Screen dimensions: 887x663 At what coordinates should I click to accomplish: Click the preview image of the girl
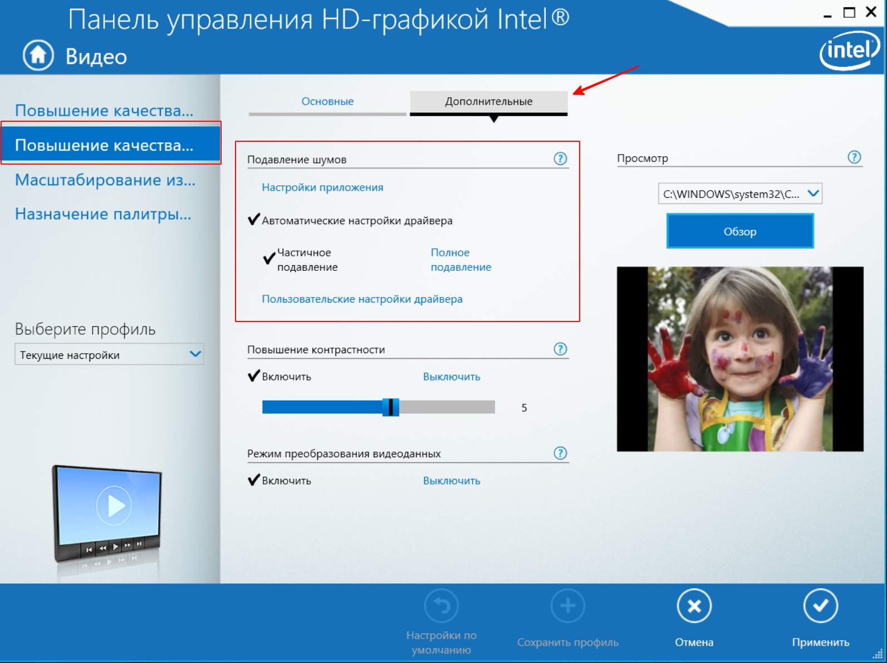coord(740,359)
